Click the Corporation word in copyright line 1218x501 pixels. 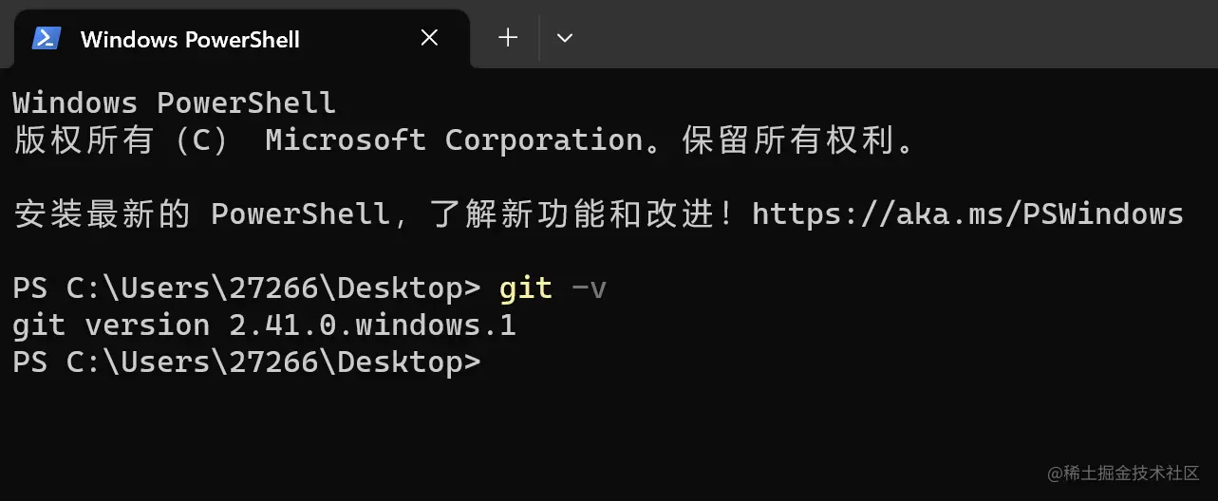pos(544,140)
